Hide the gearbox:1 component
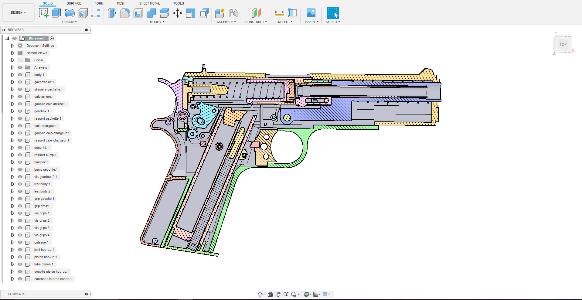 [x=20, y=111]
